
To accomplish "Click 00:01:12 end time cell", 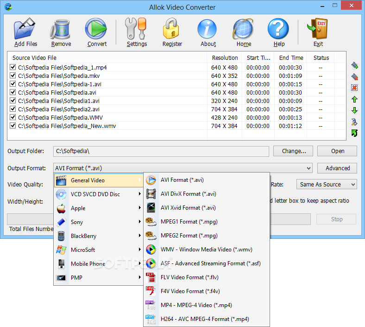I will (290, 126).
